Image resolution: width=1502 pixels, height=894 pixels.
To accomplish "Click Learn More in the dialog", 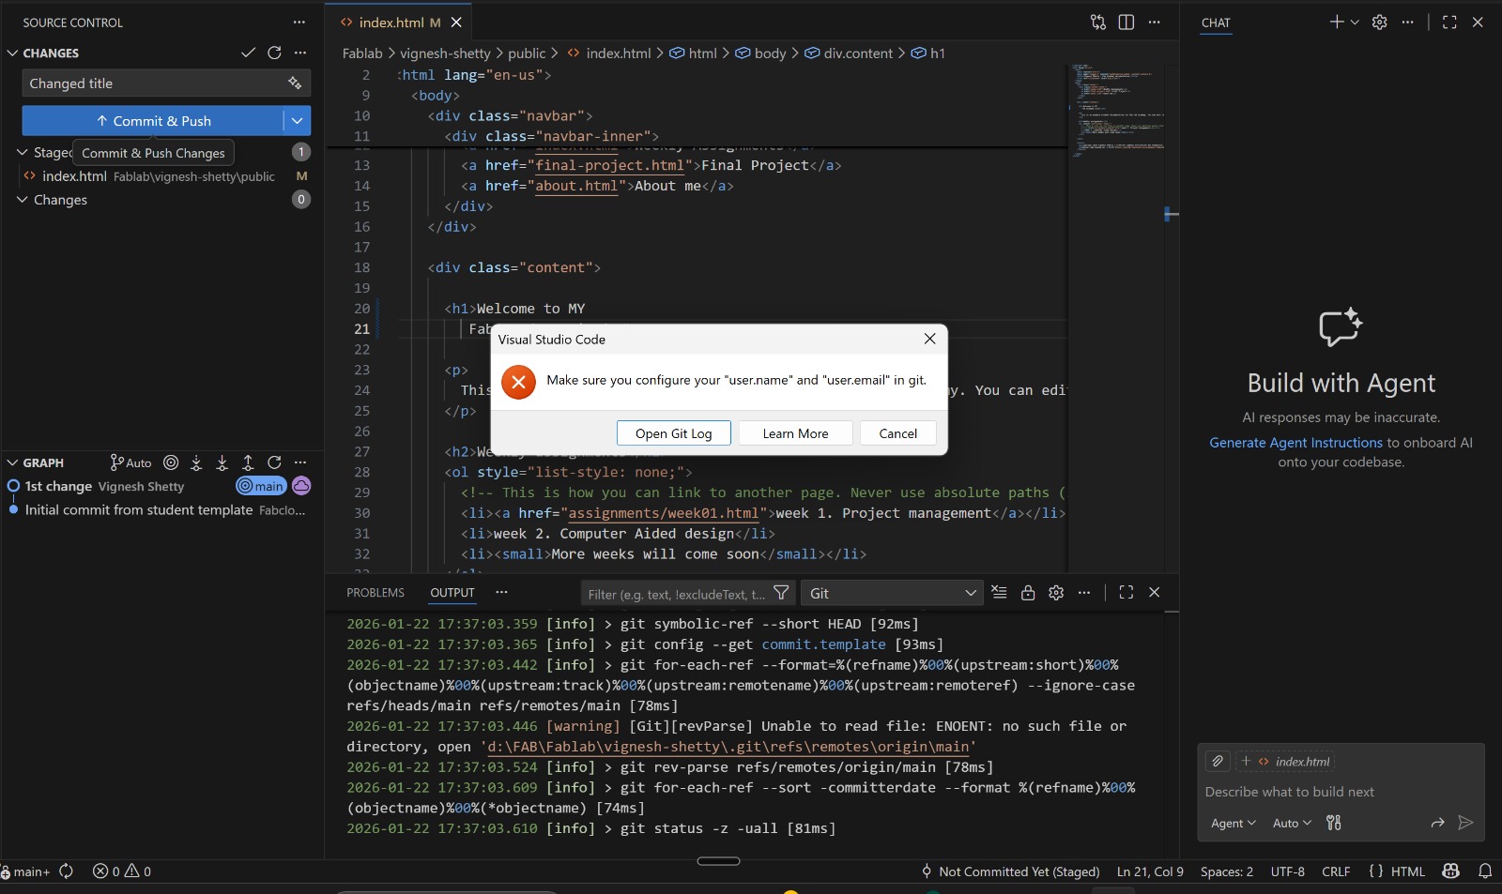I will click(795, 433).
